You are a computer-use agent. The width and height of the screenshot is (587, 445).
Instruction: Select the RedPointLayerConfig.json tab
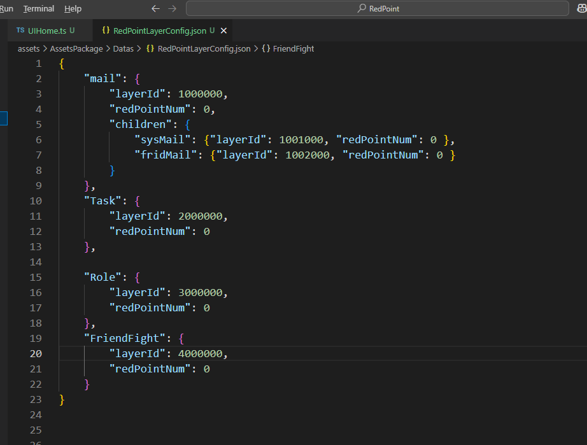pyautogui.click(x=160, y=31)
